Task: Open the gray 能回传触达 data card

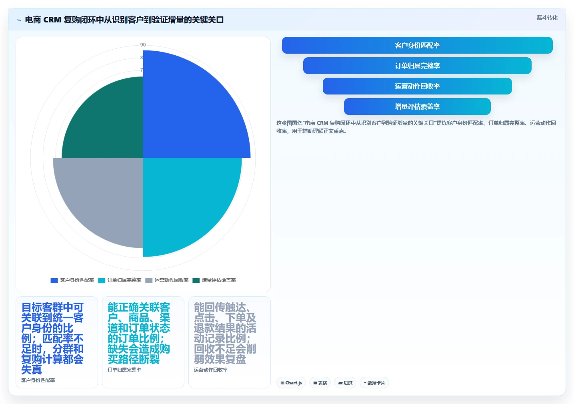Action: 230,342
